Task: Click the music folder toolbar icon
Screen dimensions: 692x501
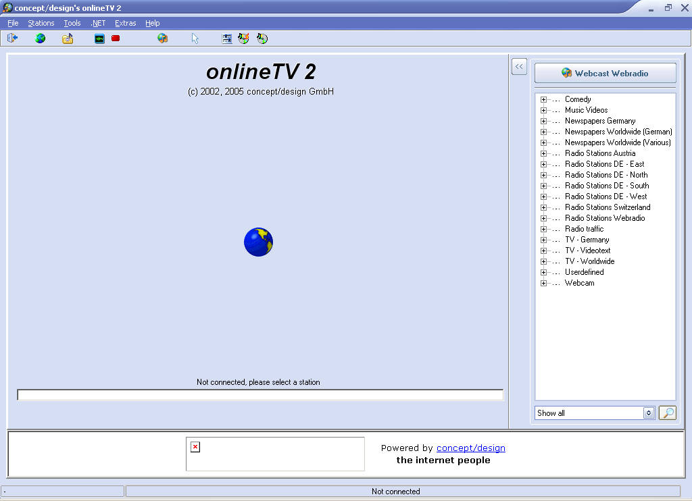Action: coord(68,38)
